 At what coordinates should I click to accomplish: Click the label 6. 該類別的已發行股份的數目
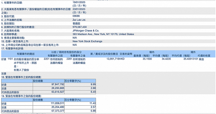pos(18,27)
